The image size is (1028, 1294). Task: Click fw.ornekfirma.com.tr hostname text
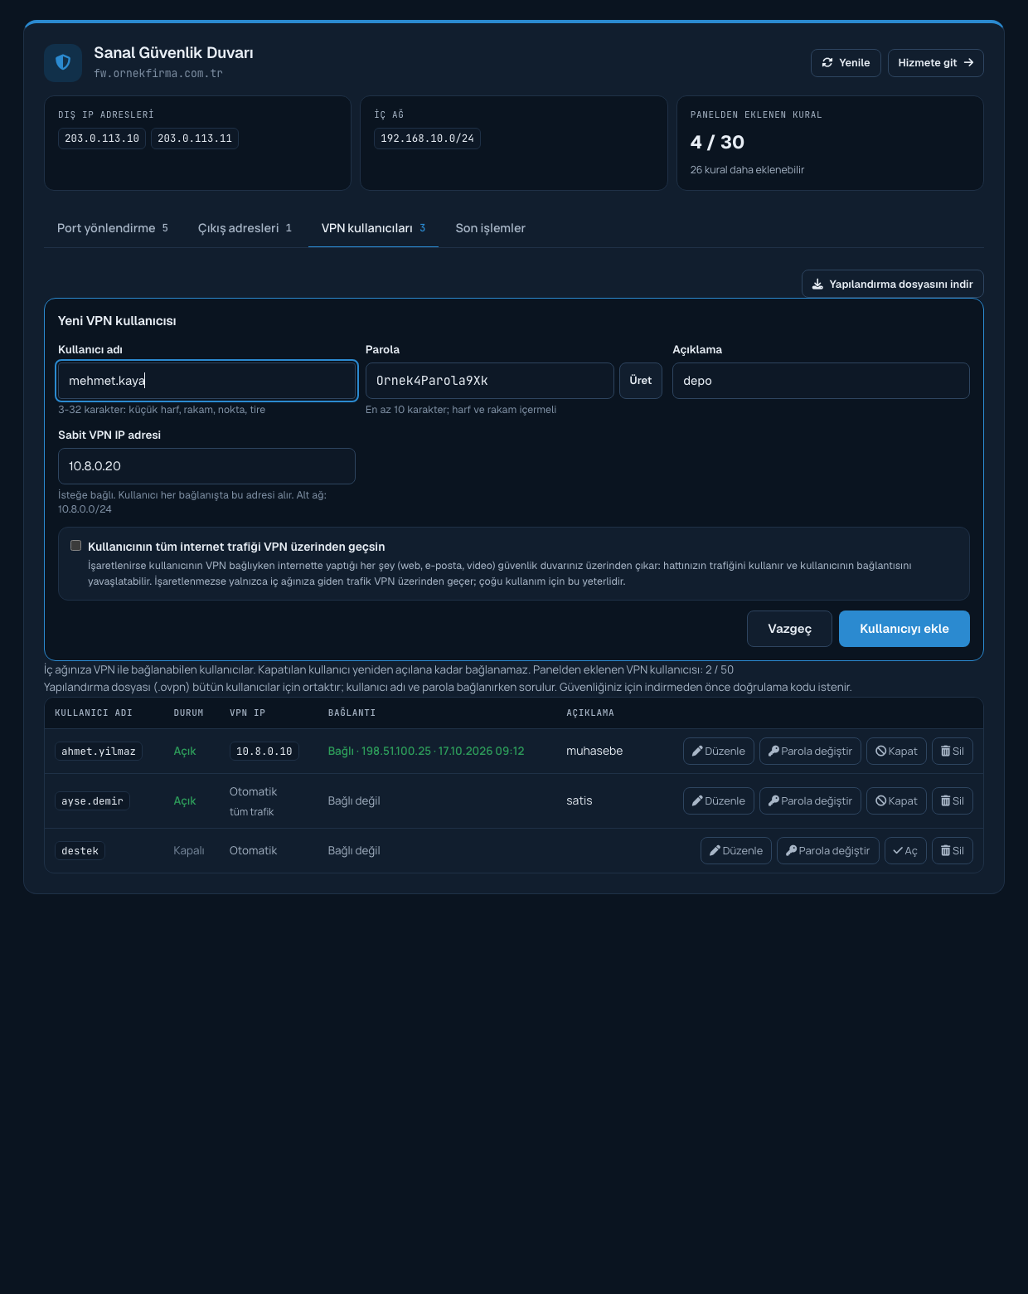click(x=158, y=74)
